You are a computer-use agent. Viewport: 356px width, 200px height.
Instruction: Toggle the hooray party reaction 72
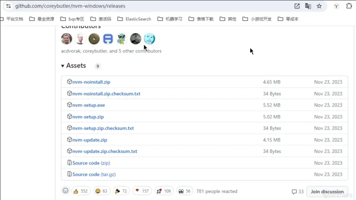121,191
